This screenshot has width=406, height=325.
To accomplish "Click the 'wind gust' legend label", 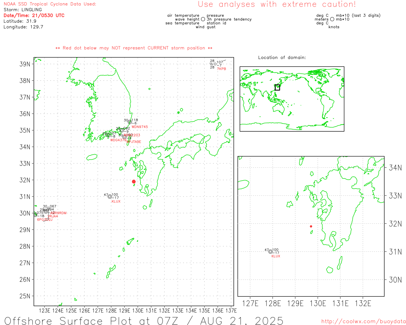I will pos(206,27).
